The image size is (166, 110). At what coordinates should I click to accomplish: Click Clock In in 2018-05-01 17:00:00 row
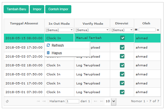[53, 83]
